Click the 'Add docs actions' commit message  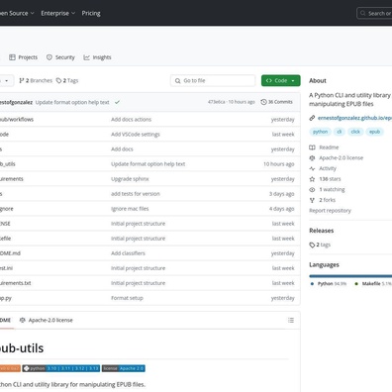click(131, 120)
